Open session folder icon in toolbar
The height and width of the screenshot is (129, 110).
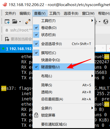[15, 21]
